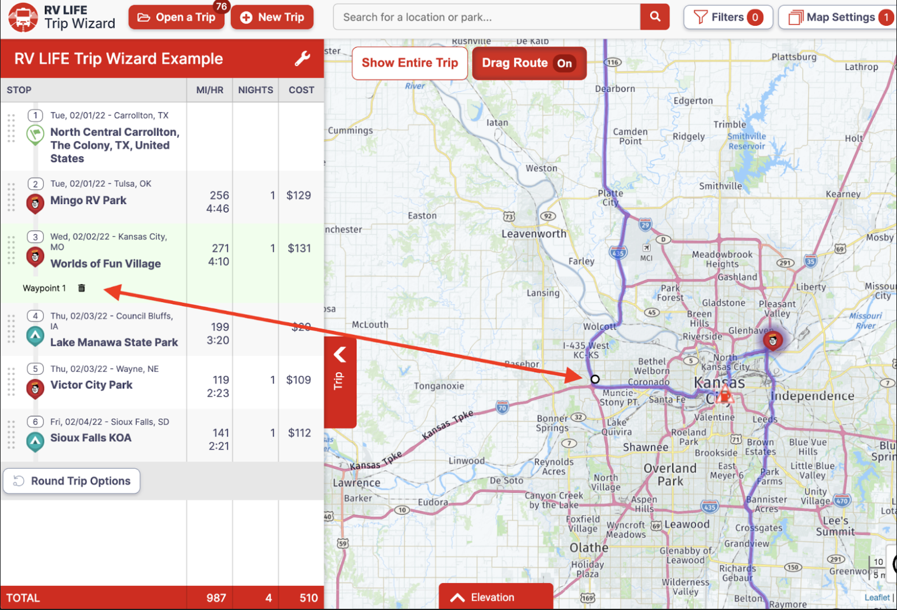
Task: Open Worlds of Fun Village stop details
Action: click(106, 264)
